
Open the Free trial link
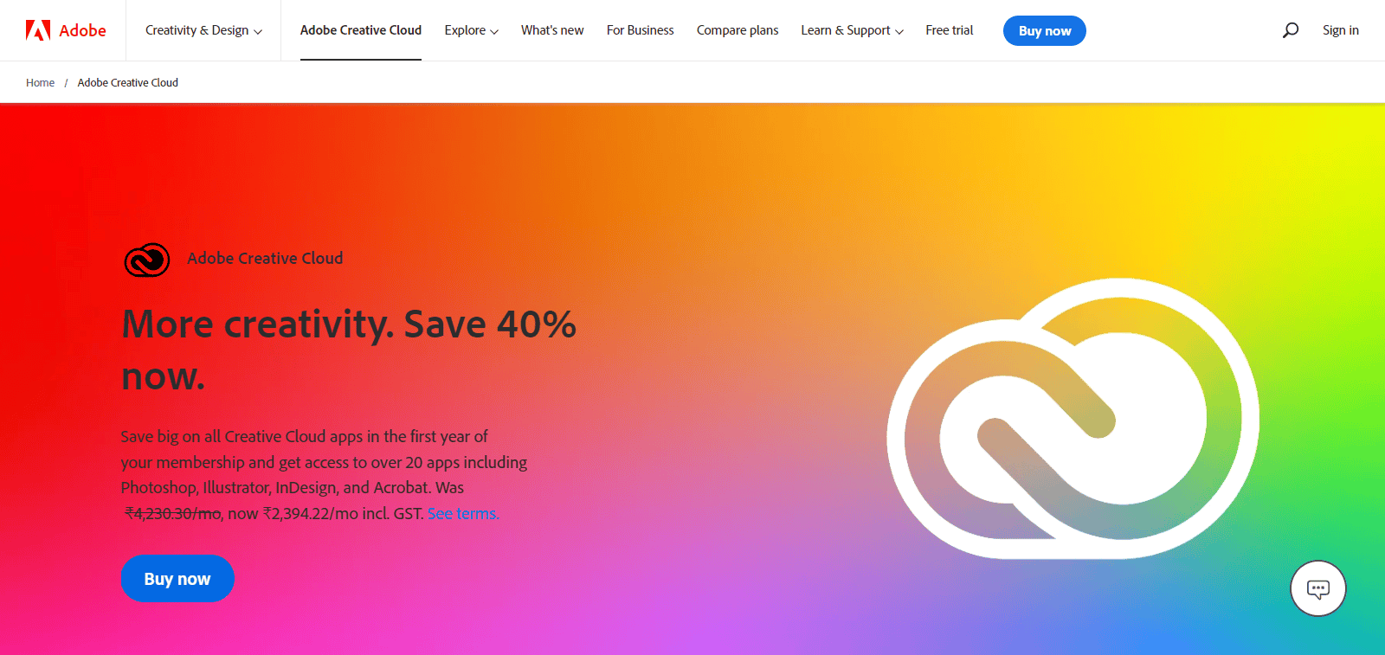click(x=950, y=30)
